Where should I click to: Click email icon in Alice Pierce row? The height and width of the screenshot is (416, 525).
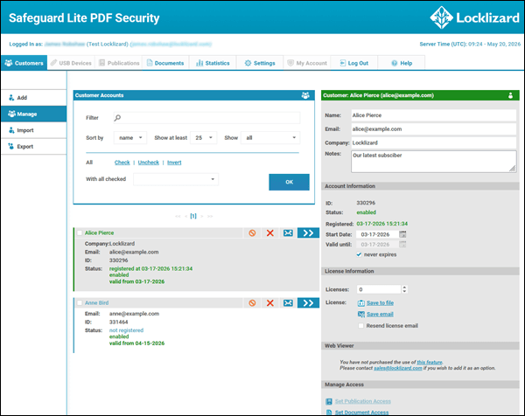pyautogui.click(x=288, y=233)
